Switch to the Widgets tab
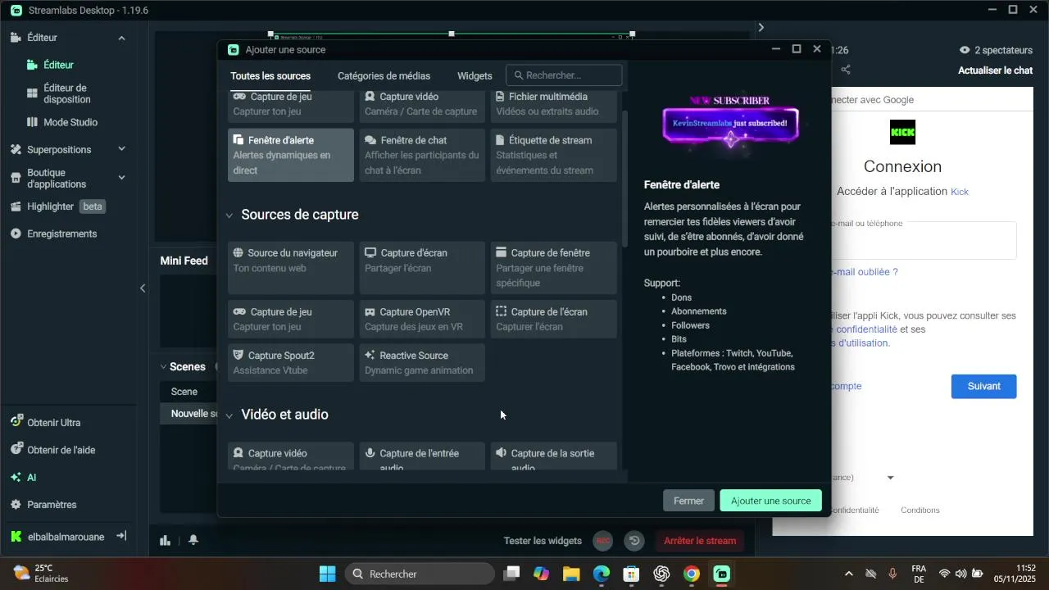The height and width of the screenshot is (590, 1049). coord(475,75)
